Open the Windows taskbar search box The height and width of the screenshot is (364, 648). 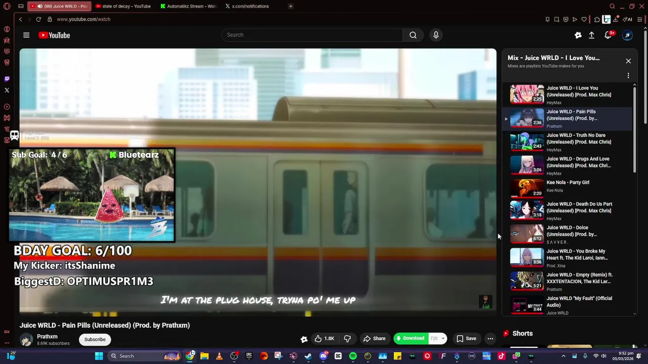click(144, 356)
